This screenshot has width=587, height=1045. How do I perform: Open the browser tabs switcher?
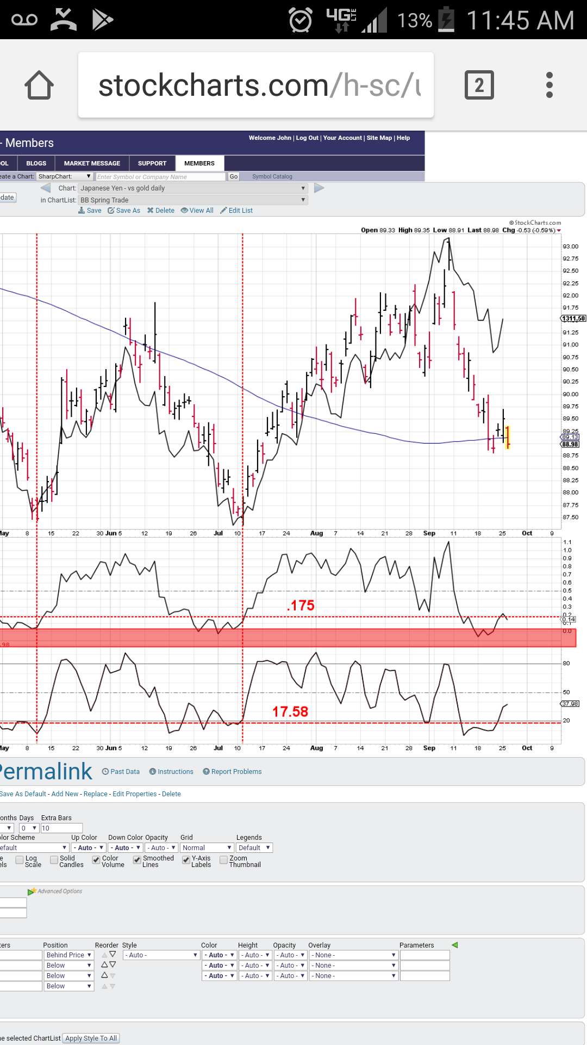(479, 85)
